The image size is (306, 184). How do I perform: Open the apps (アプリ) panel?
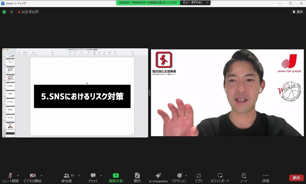(x=198, y=178)
